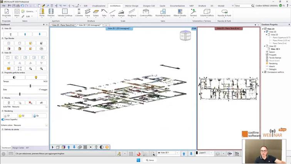Select the Finestra window tool
Screen dimensions: 291x164
tap(51, 13)
